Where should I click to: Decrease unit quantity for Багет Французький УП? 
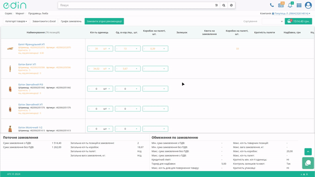click(89, 48)
